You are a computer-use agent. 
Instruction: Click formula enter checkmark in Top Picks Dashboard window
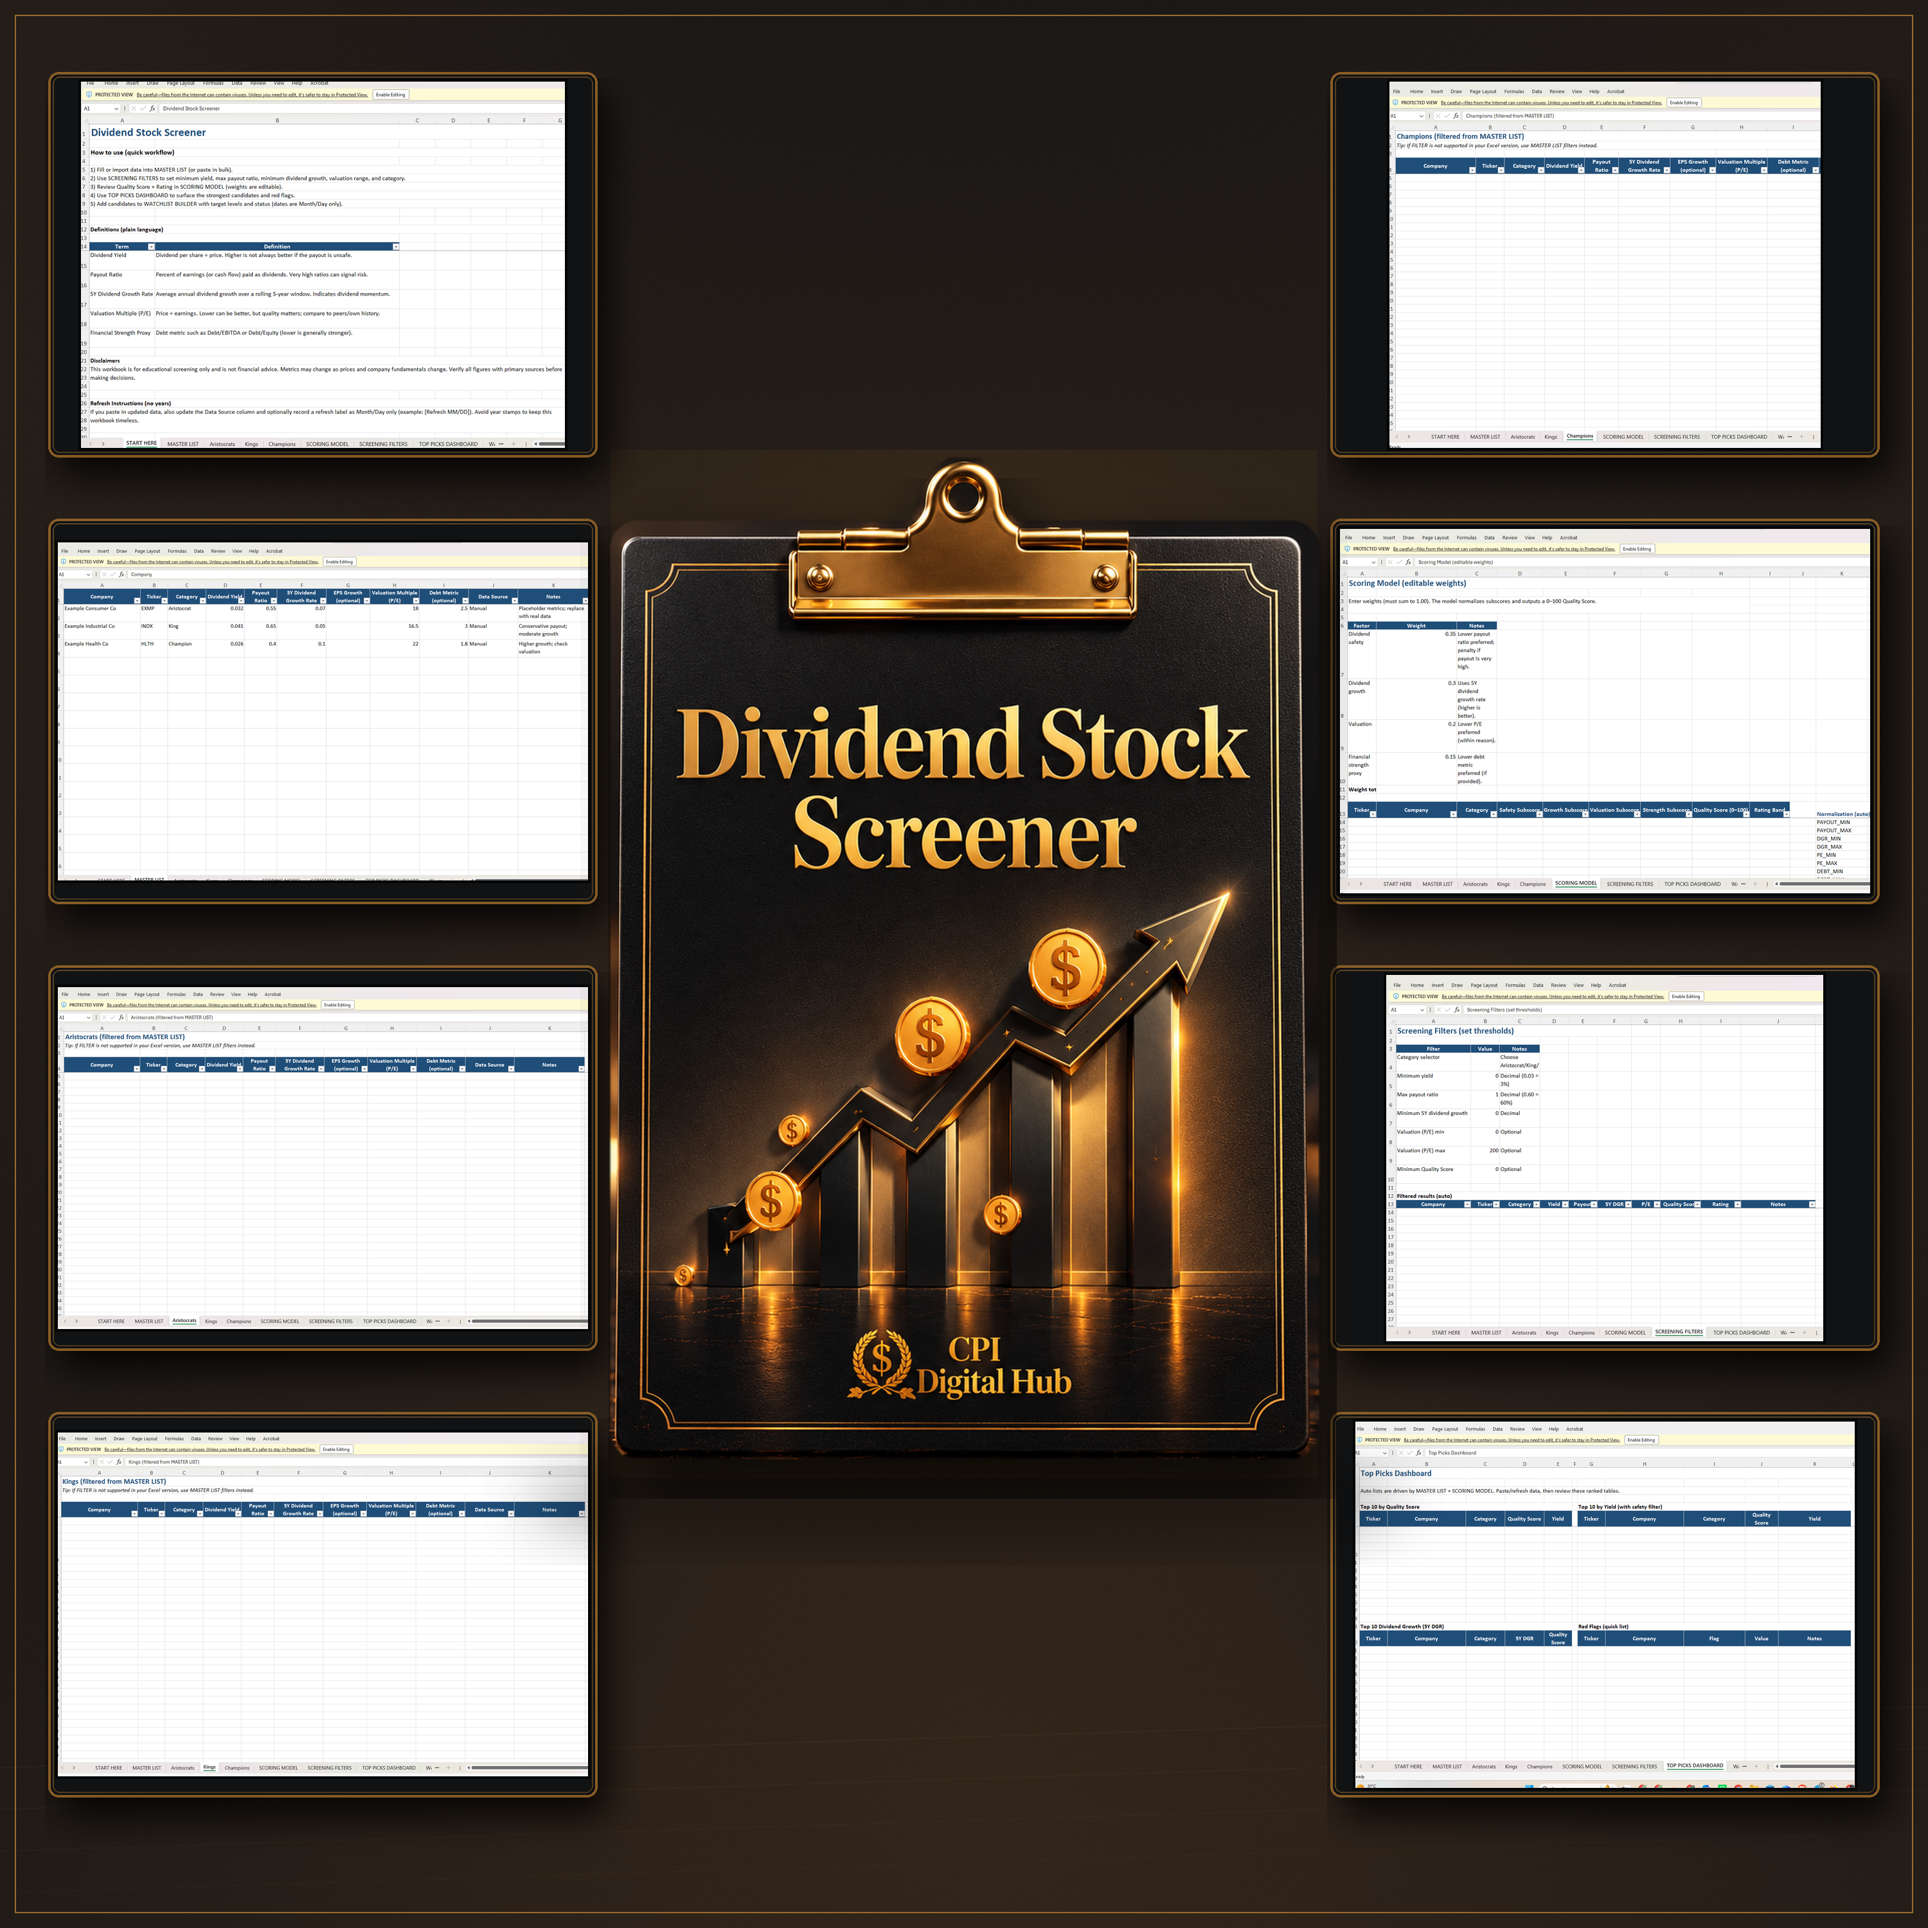(x=1410, y=1453)
